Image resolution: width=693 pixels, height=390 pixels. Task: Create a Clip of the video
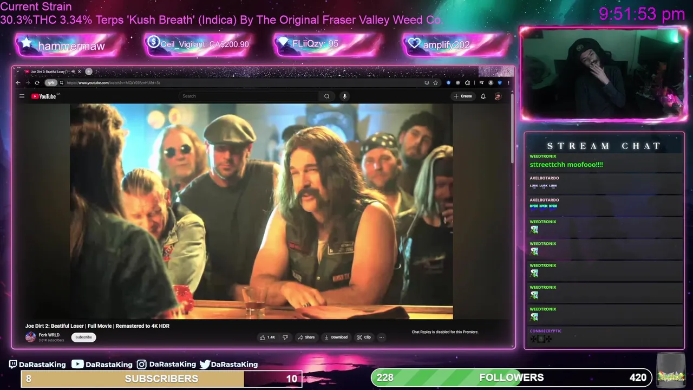pyautogui.click(x=364, y=337)
